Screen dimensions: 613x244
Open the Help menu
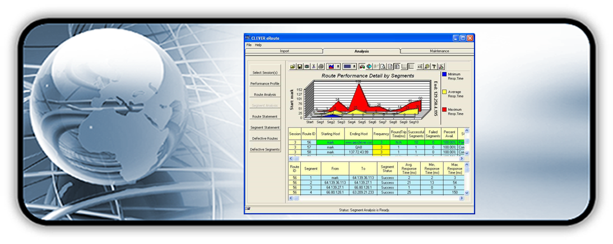(x=258, y=45)
